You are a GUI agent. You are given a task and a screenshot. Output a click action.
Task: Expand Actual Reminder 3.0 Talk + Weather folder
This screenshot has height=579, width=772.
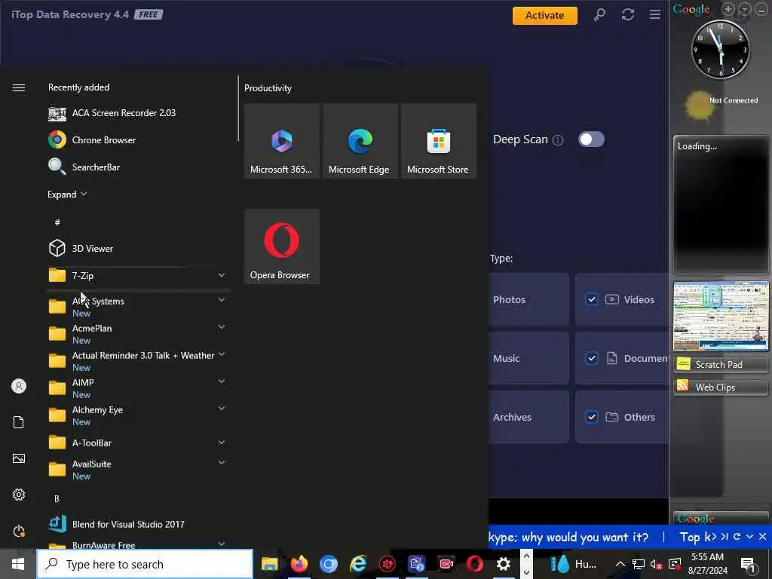[222, 354]
